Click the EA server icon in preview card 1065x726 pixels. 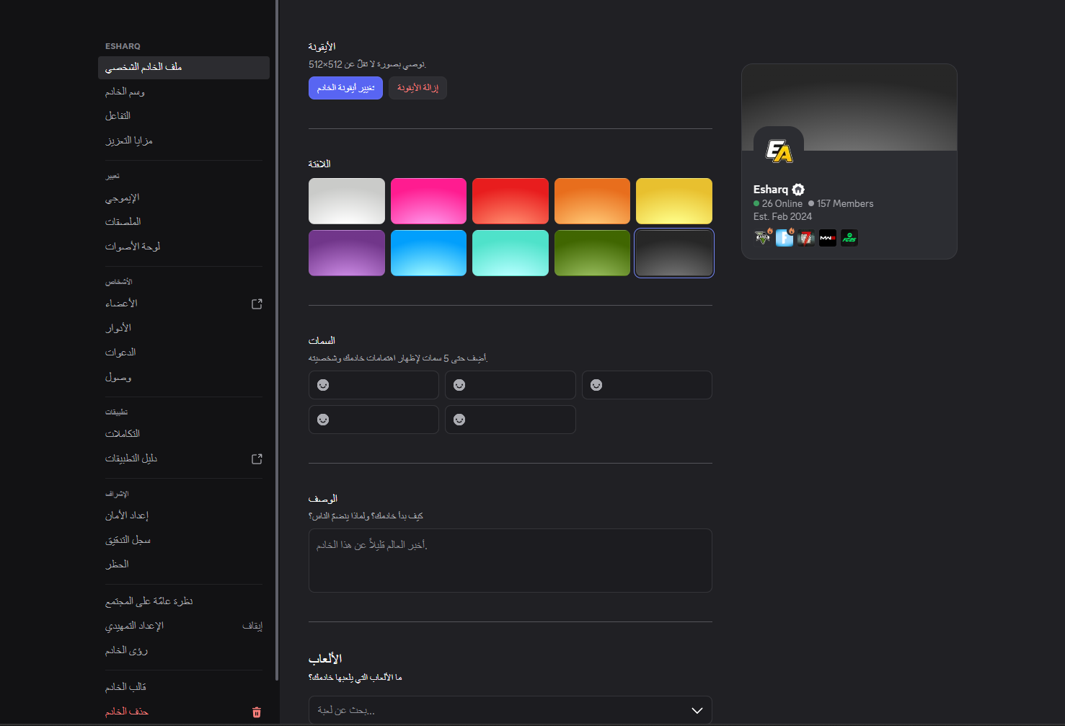click(x=779, y=151)
